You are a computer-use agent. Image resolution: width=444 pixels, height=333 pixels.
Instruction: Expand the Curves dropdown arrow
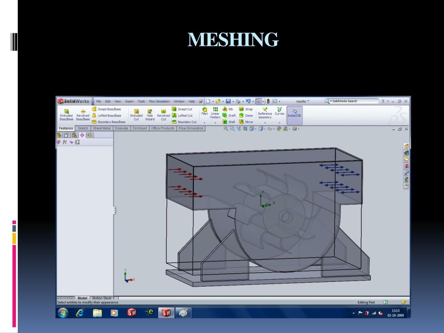tap(280, 123)
